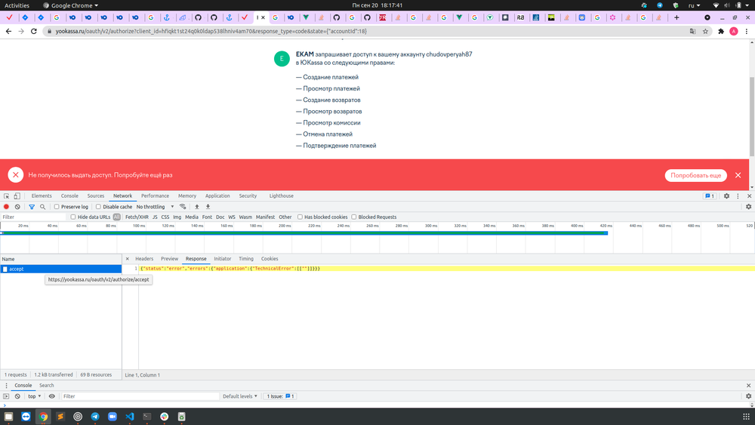
Task: Open network search magnifier icon
Action: pos(43,207)
